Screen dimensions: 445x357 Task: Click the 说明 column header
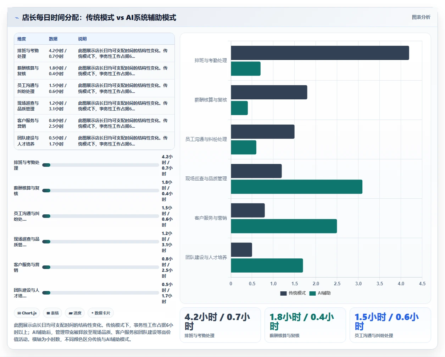coord(82,39)
